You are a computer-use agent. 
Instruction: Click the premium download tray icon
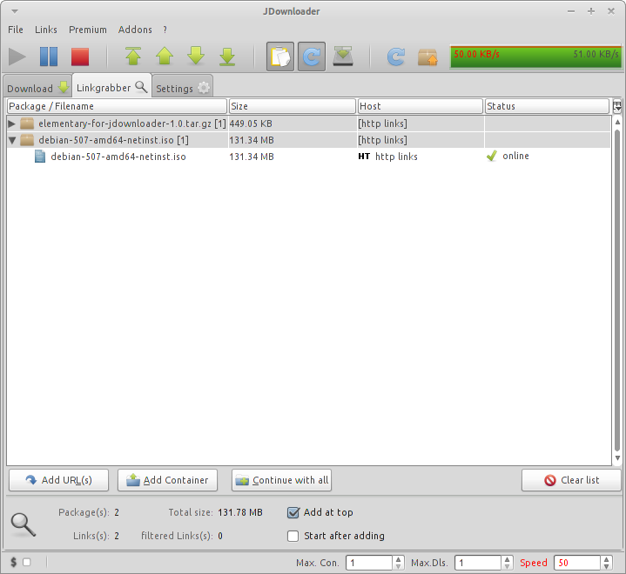tap(343, 57)
